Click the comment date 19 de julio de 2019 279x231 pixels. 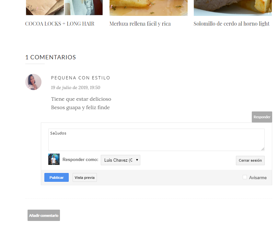coord(76,87)
